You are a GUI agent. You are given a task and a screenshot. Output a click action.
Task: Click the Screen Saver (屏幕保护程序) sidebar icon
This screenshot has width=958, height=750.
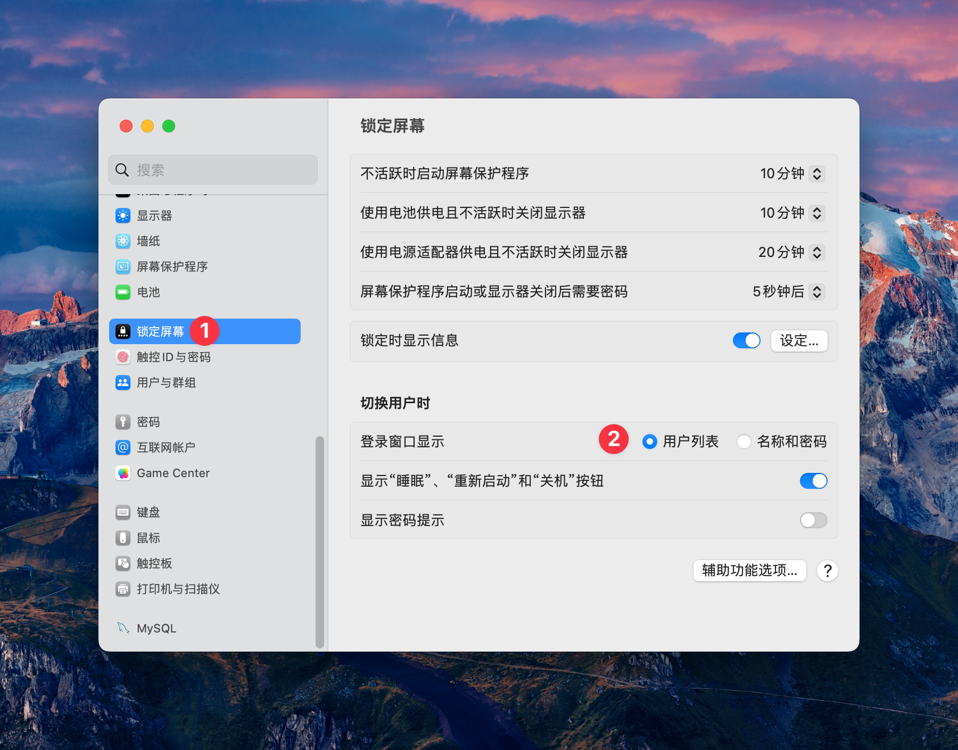point(123,266)
